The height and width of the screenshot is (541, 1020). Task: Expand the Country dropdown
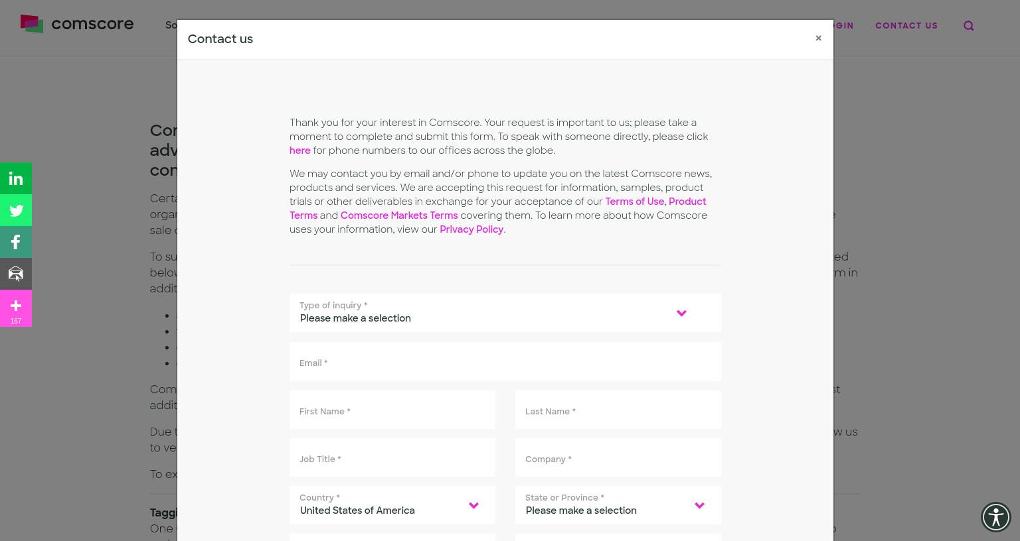coord(392,505)
